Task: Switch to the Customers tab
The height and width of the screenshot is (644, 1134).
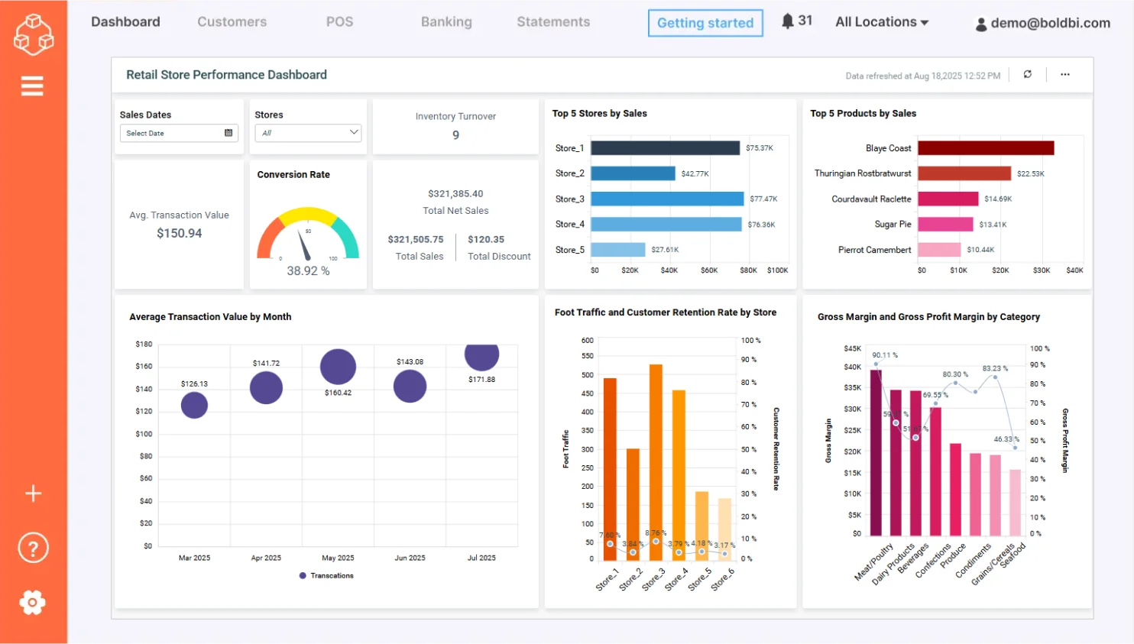Action: tap(232, 22)
